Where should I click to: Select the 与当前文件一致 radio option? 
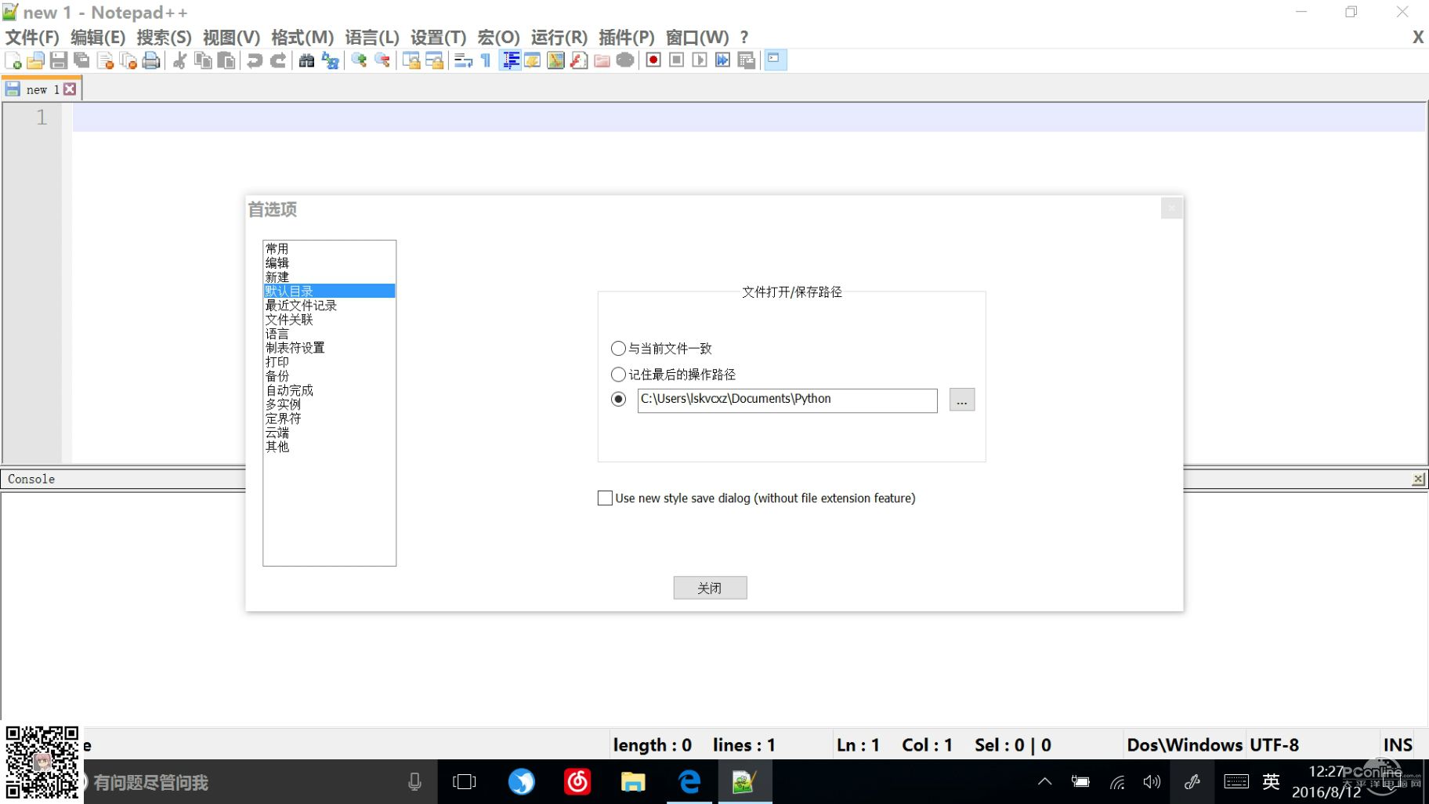pos(619,348)
